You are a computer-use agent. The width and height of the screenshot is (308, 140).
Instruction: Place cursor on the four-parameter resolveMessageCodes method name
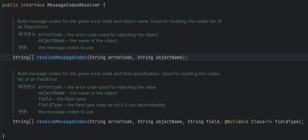[x=62, y=122]
